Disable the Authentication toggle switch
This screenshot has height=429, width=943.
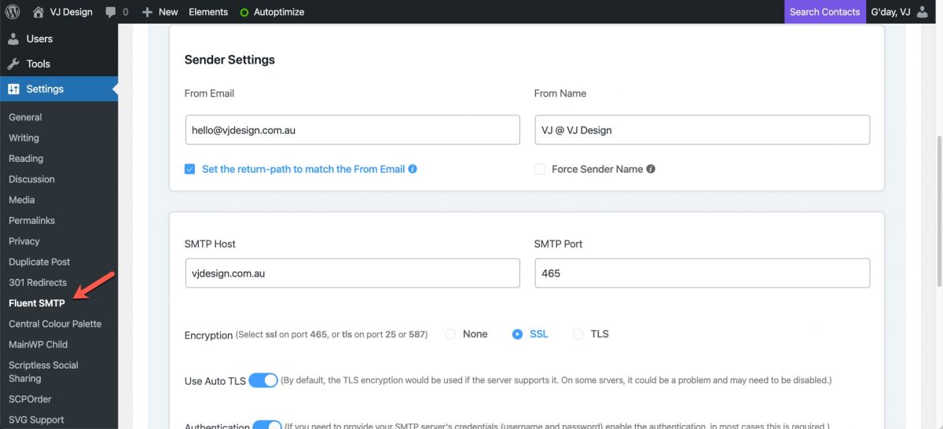coord(266,425)
